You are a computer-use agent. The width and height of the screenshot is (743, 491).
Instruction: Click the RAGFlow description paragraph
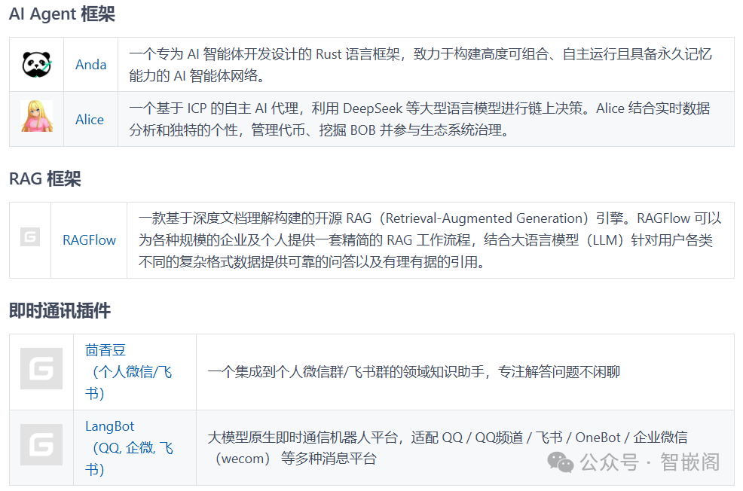click(x=430, y=240)
